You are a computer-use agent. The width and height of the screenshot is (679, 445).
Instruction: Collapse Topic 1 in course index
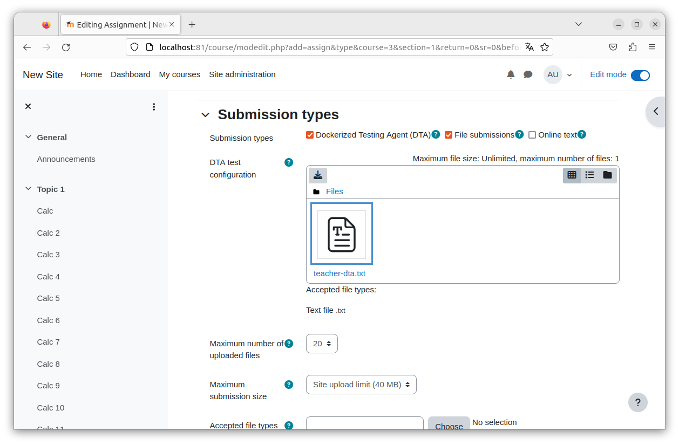click(28, 189)
